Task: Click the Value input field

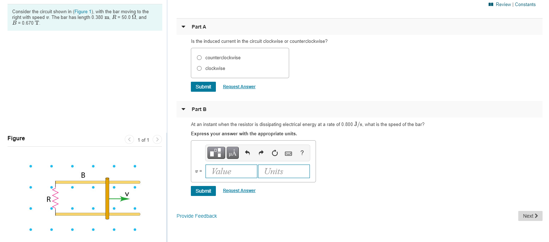Action: tap(231, 171)
